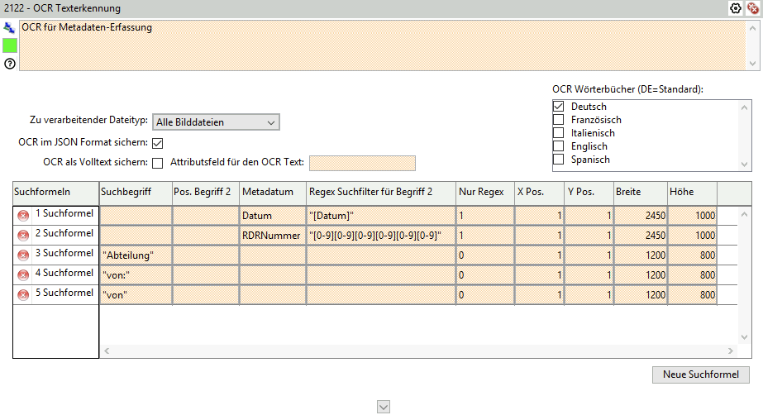Click the red close icon in title bar

pyautogui.click(x=752, y=8)
